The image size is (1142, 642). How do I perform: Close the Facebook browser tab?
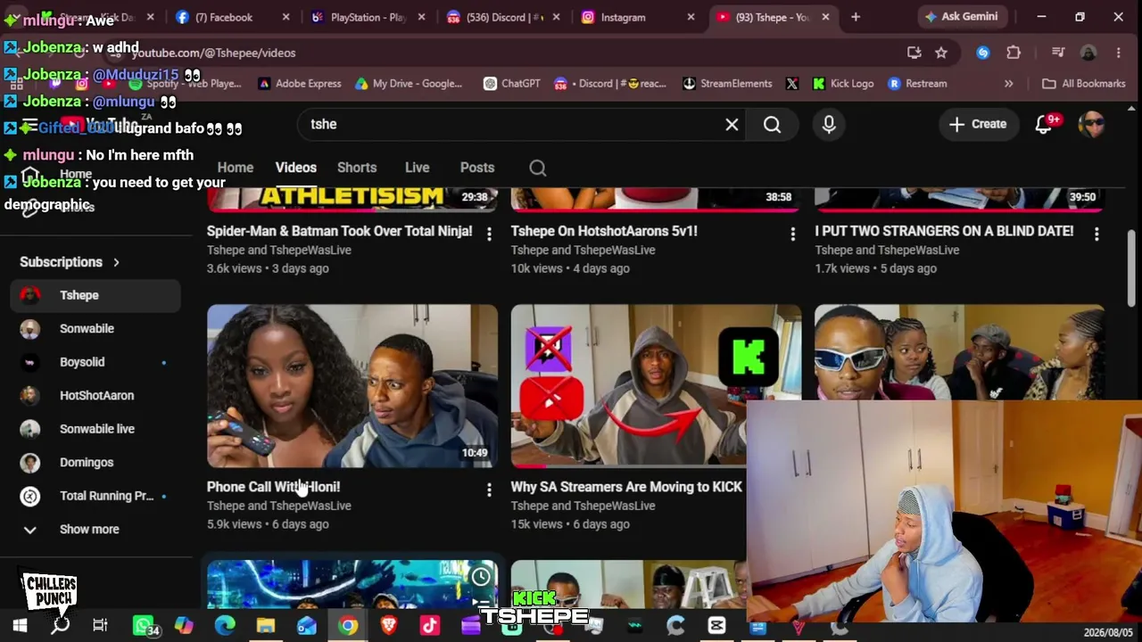point(285,17)
